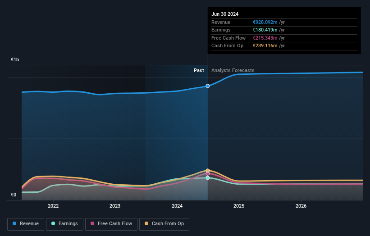The height and width of the screenshot is (236, 370).
Task: Select the 2026 x-axis label
Action: click(x=301, y=206)
